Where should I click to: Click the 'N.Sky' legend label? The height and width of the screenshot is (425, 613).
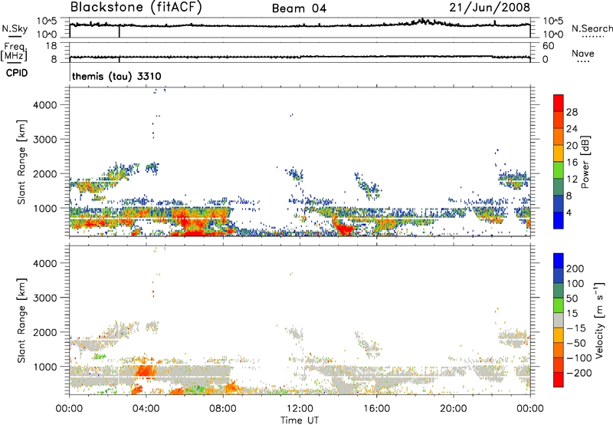(x=15, y=28)
